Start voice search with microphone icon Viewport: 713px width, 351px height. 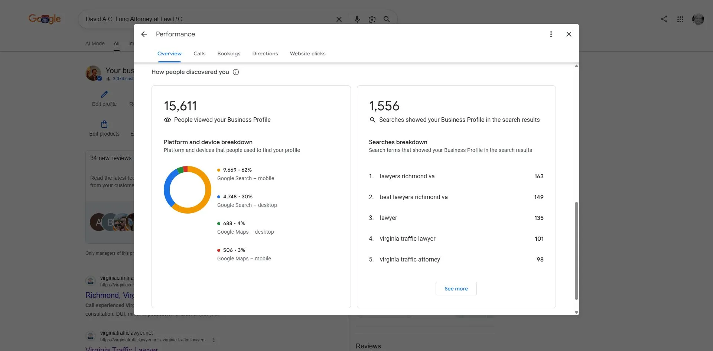(x=357, y=19)
